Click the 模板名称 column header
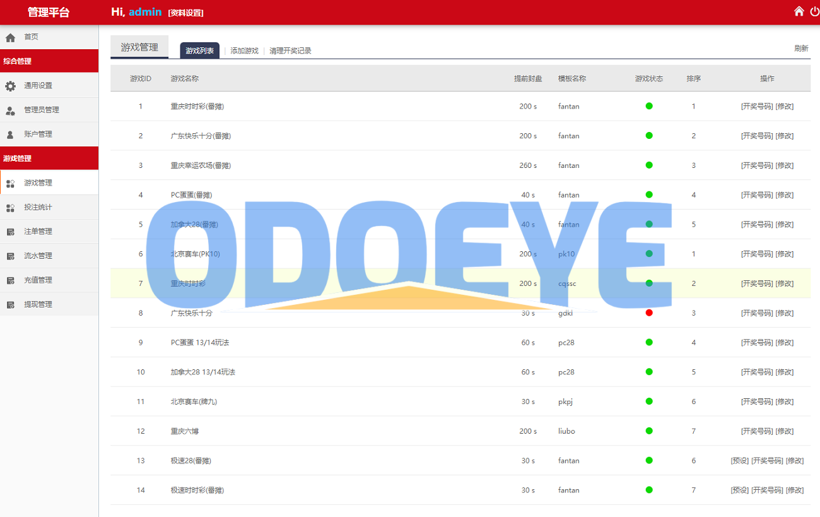This screenshot has width=820, height=517. pos(572,79)
